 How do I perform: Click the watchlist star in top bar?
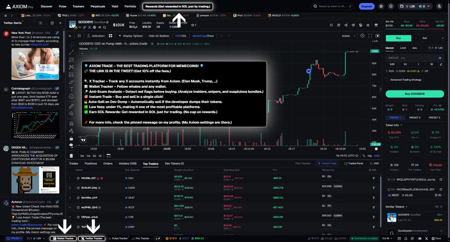tap(381, 6)
